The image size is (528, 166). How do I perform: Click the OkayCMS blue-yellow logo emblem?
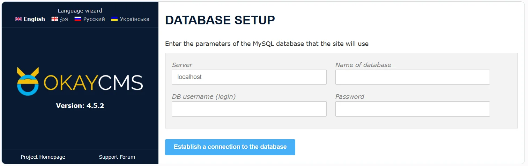(28, 81)
